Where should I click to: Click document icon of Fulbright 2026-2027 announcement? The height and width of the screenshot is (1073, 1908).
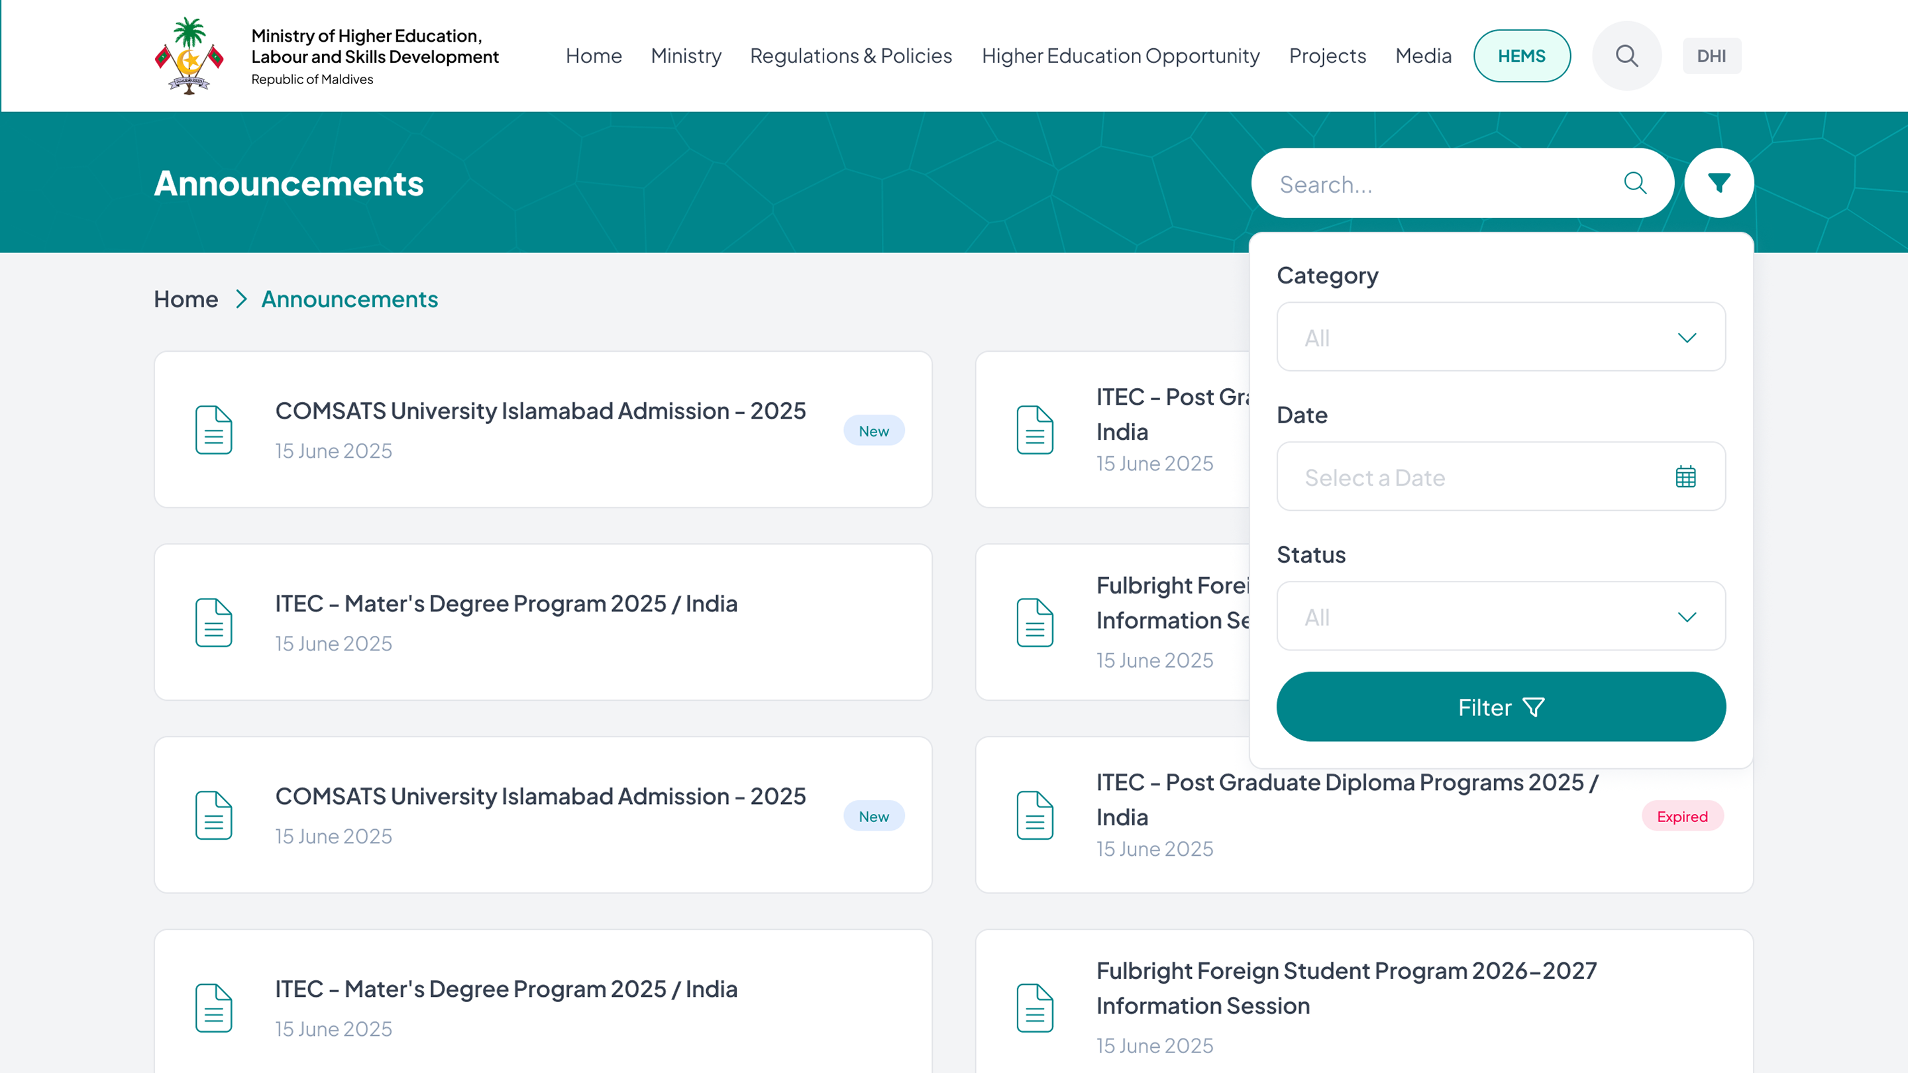coord(1035,1007)
